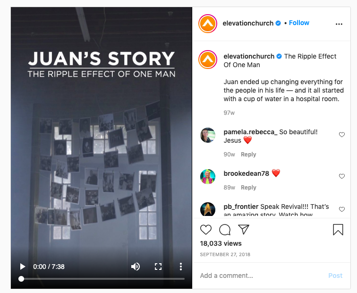Open the comment bubble icon
This screenshot has height=293, width=357.
(x=225, y=230)
